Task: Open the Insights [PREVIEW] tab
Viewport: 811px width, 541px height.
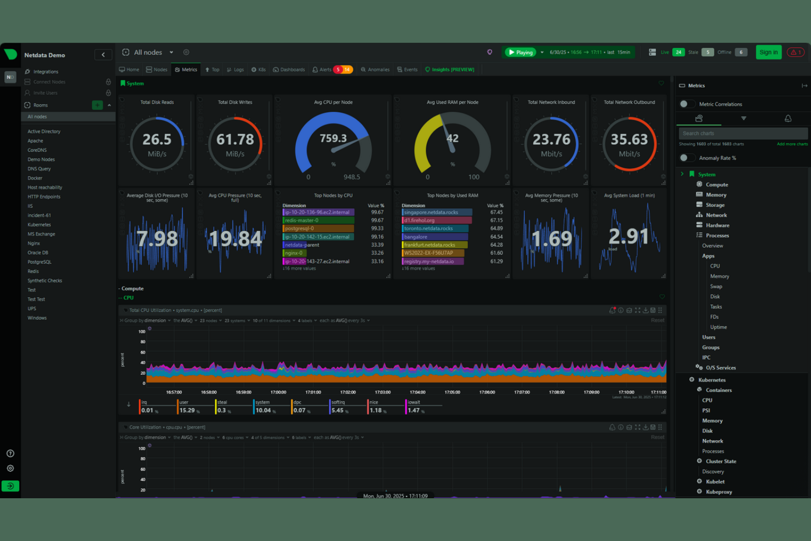Action: click(x=449, y=70)
